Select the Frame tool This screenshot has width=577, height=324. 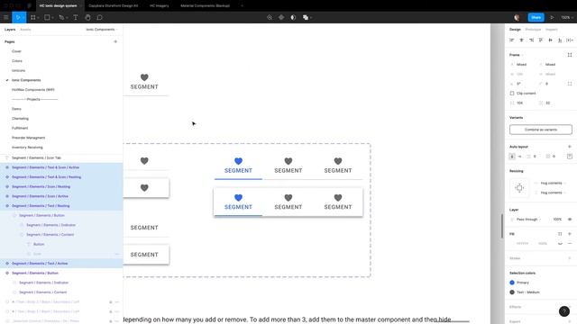point(32,17)
